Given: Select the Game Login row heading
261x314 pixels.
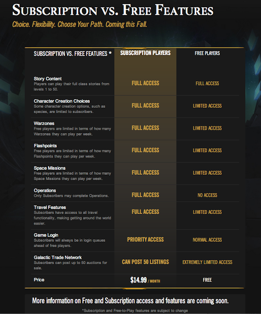Looking at the screenshot, I should [x=46, y=235].
